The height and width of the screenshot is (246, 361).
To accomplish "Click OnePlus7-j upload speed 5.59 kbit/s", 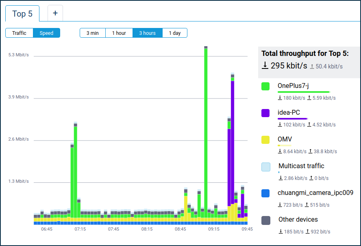I will tap(324, 98).
